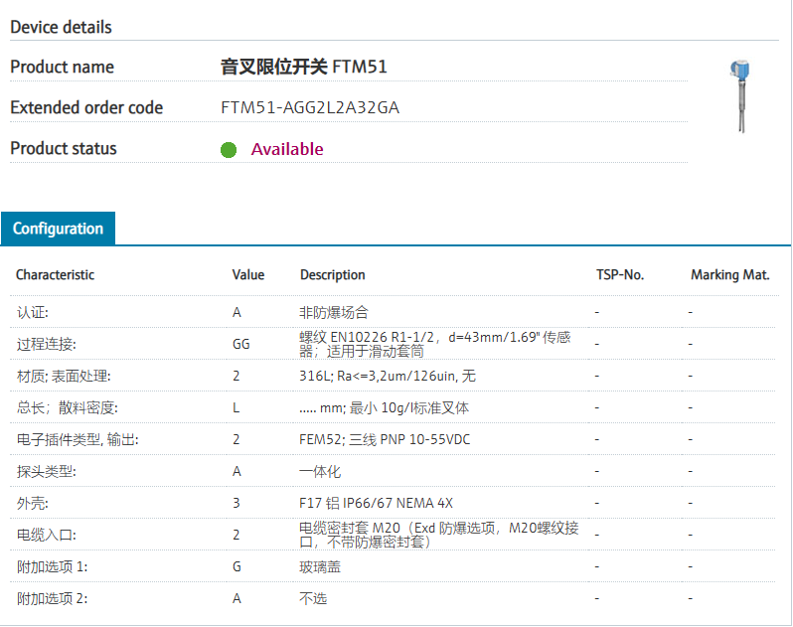Select the 认证 characteristic row label
Viewport: 793px width, 627px height.
pos(32,312)
